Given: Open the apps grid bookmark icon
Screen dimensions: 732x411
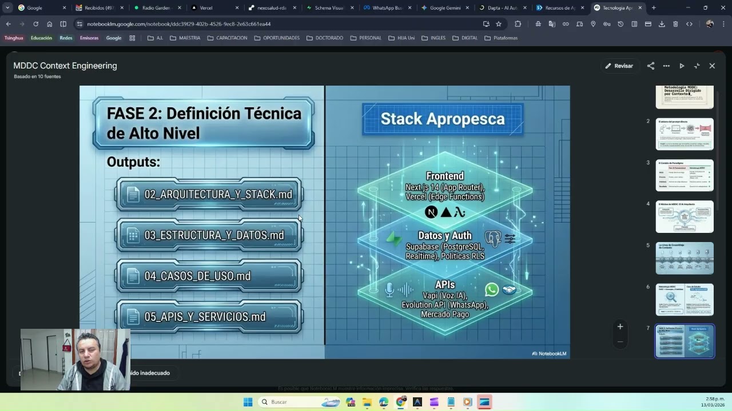Looking at the screenshot, I should click(132, 38).
